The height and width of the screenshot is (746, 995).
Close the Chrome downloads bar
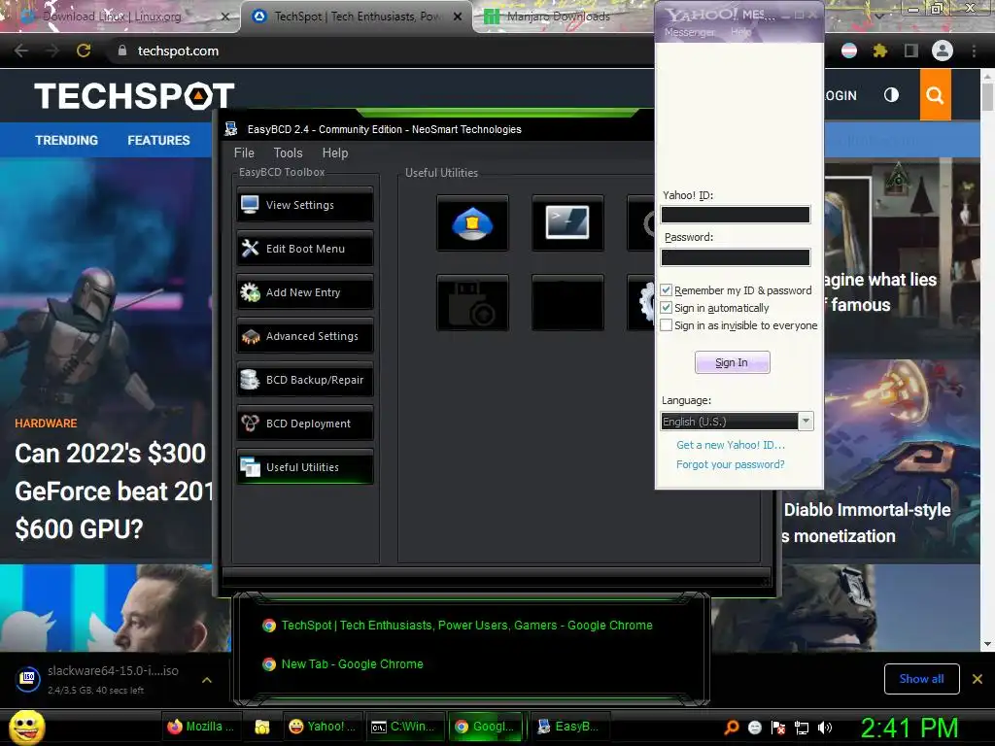(978, 679)
